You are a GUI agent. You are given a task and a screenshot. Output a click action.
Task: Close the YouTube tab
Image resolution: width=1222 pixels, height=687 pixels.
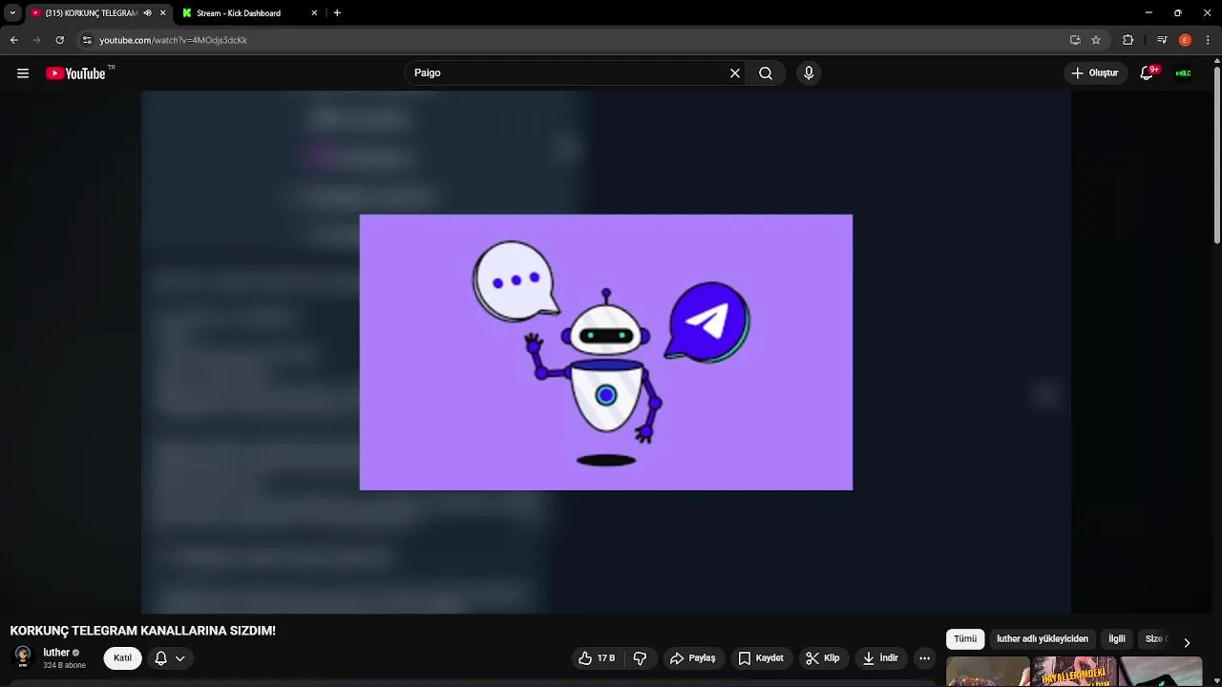(163, 13)
